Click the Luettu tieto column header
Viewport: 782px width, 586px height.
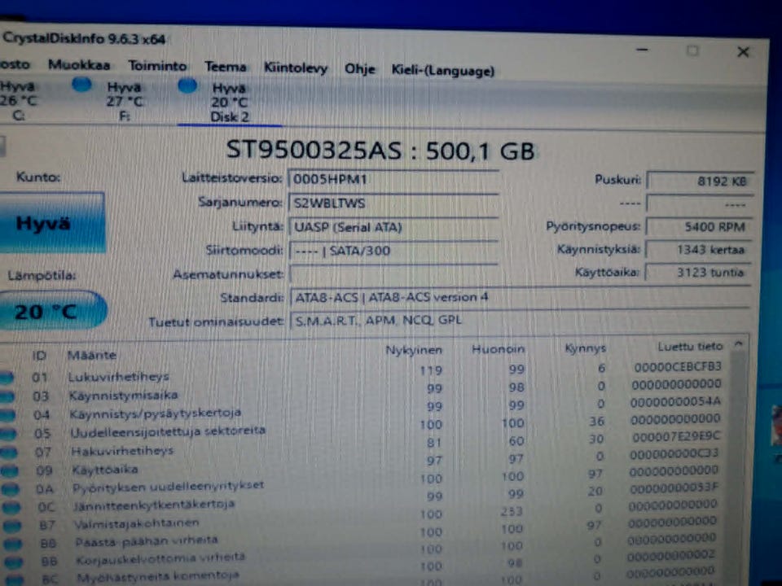coord(690,347)
